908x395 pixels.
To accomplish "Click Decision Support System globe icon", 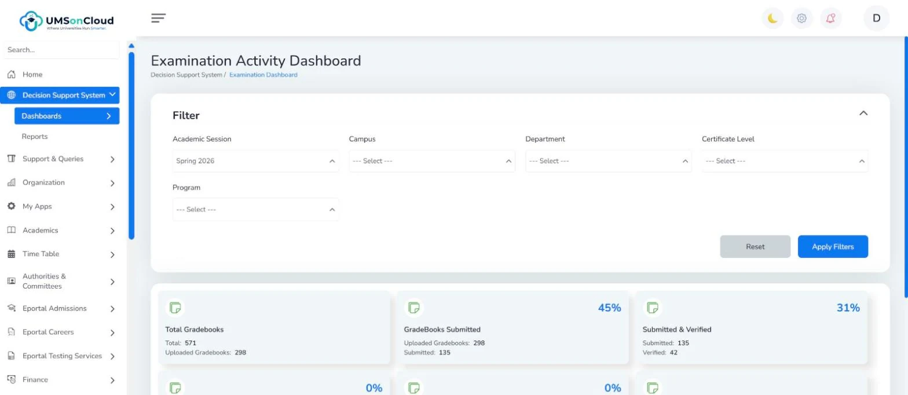I will coord(11,95).
